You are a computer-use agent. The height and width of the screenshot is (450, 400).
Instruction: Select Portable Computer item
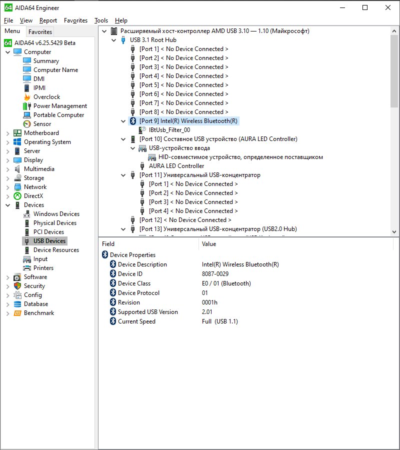coord(59,115)
